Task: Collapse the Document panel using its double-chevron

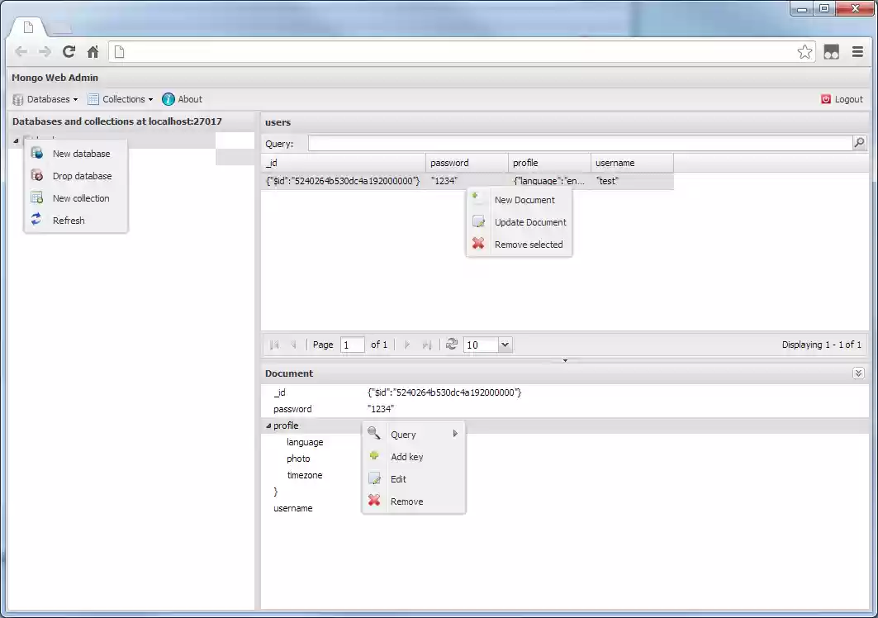Action: pos(858,373)
